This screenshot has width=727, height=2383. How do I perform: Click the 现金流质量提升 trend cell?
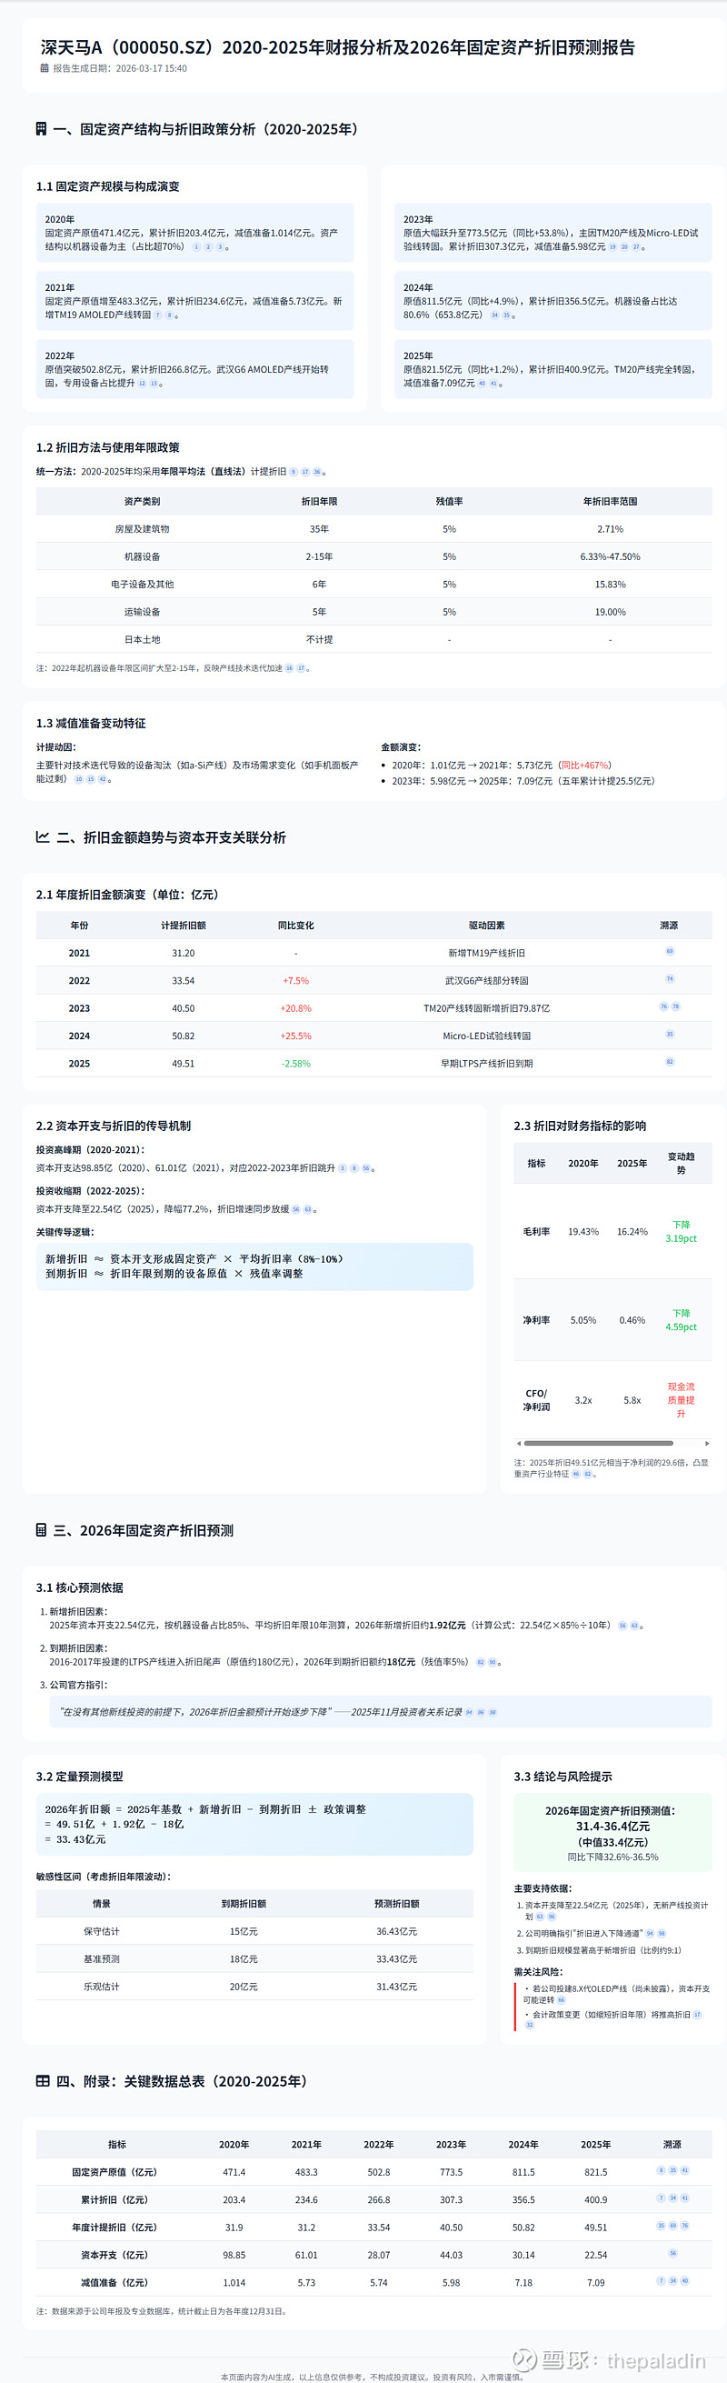coord(682,1399)
